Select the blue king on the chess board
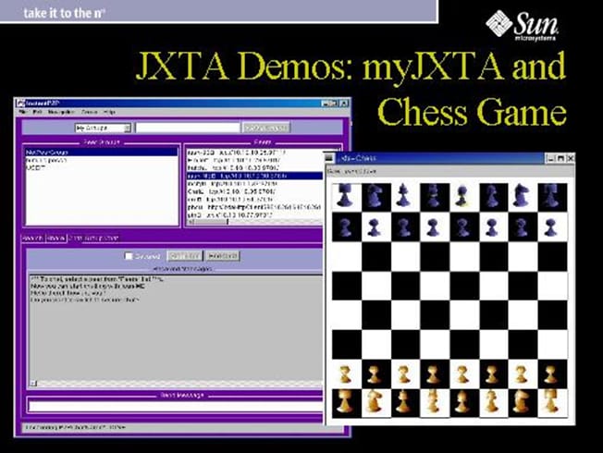The width and height of the screenshot is (603, 453). 461,196
